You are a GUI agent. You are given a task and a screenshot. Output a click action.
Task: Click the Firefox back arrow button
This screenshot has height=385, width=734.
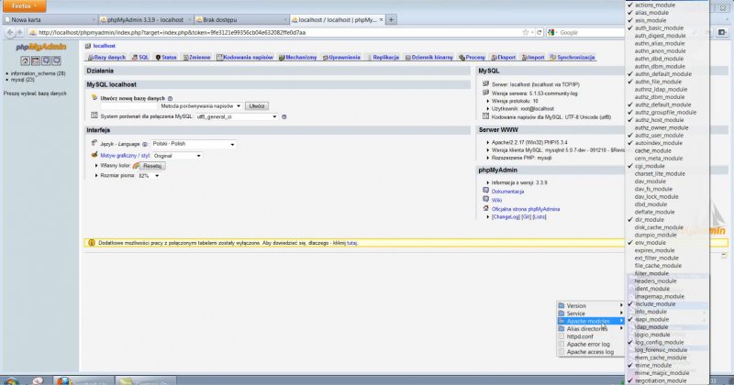pos(10,32)
